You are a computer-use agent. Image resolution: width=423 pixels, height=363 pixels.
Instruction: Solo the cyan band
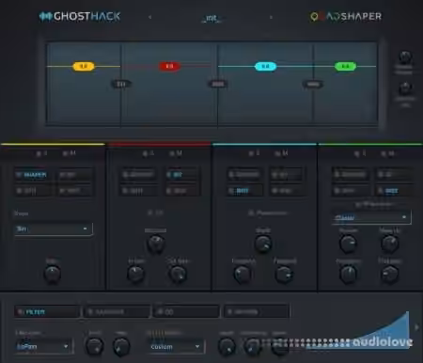(254, 153)
